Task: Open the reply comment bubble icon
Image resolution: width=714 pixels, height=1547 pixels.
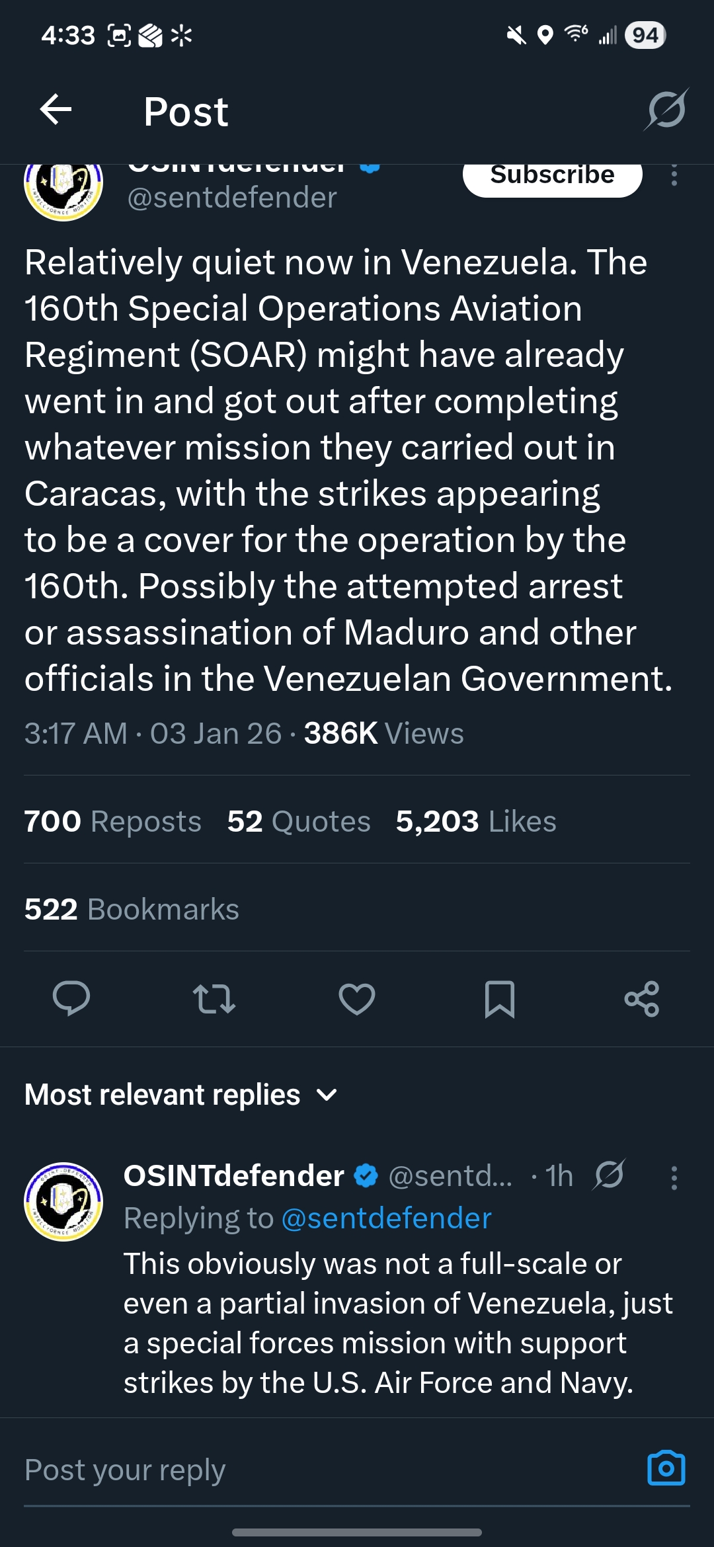Action: [x=71, y=998]
